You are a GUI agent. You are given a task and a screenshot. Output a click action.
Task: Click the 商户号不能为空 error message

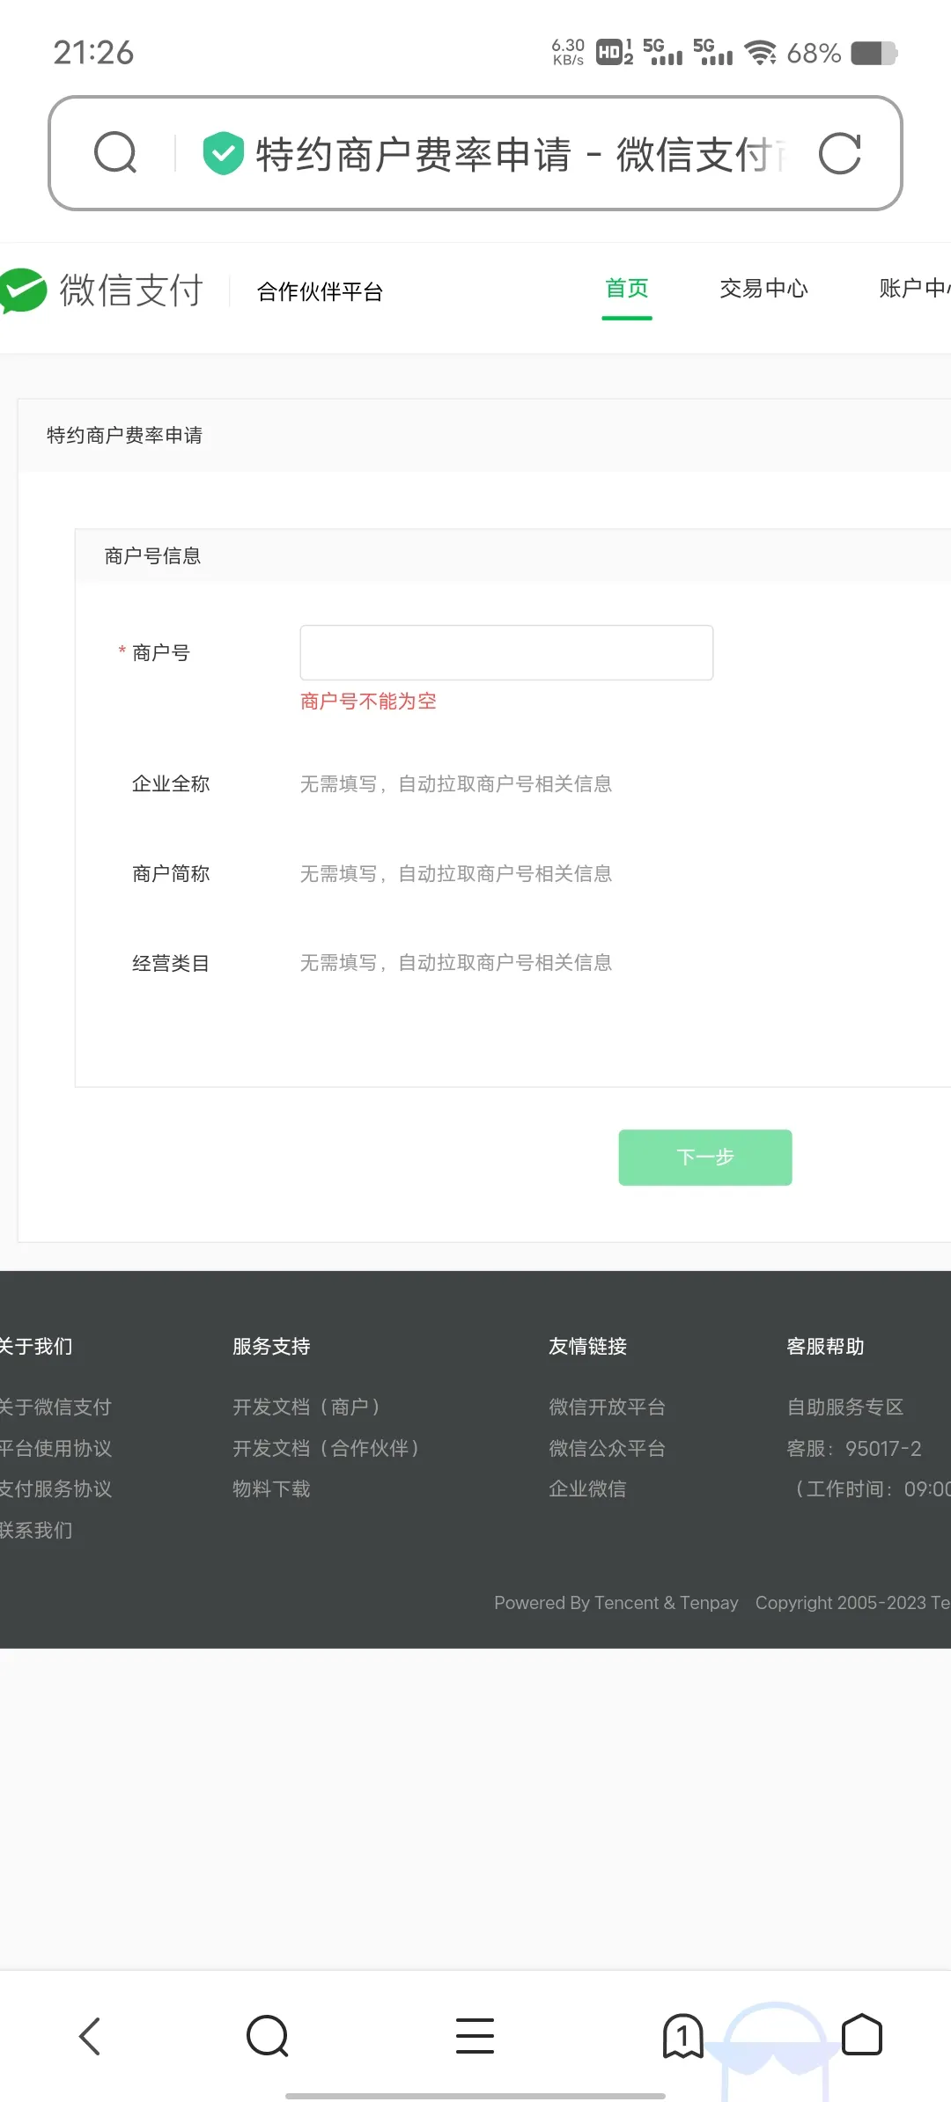[x=368, y=701]
